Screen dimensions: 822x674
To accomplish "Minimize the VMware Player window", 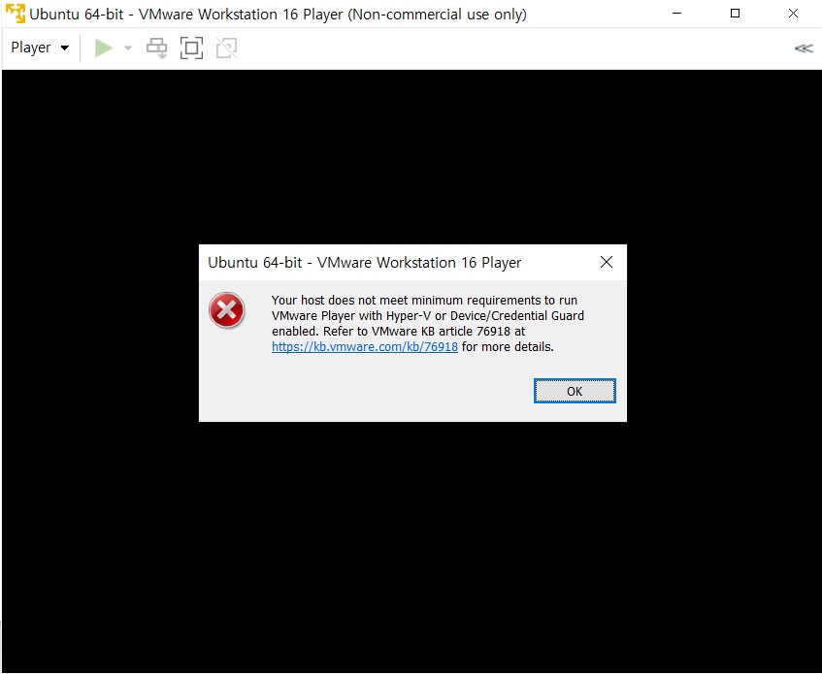I will coord(677,14).
